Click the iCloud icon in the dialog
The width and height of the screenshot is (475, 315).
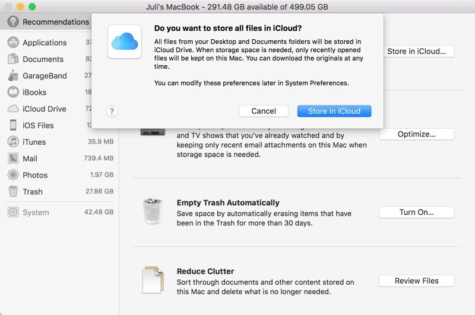coord(125,42)
